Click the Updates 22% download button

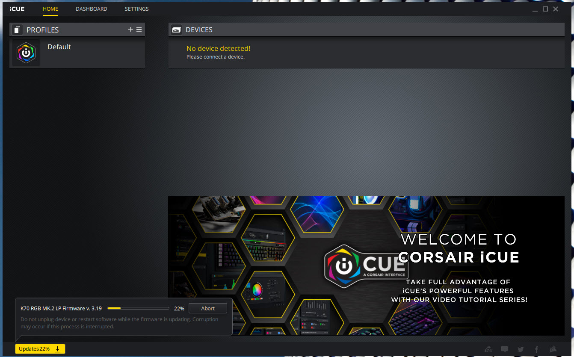pos(40,349)
